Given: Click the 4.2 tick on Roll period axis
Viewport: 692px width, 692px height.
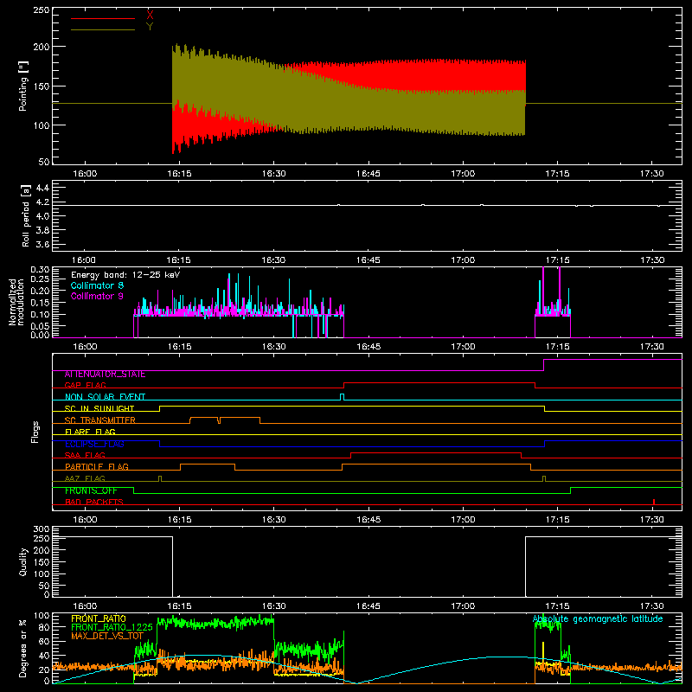Looking at the screenshot, I should click(x=42, y=202).
